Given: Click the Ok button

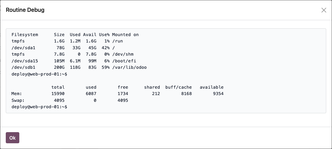Looking at the screenshot, I should coord(13,138).
